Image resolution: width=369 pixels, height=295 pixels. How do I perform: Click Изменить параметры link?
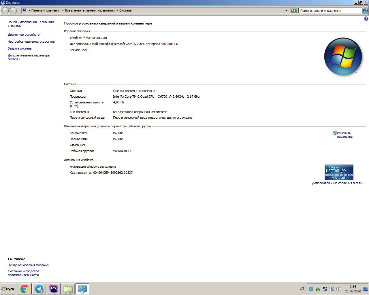click(345, 135)
